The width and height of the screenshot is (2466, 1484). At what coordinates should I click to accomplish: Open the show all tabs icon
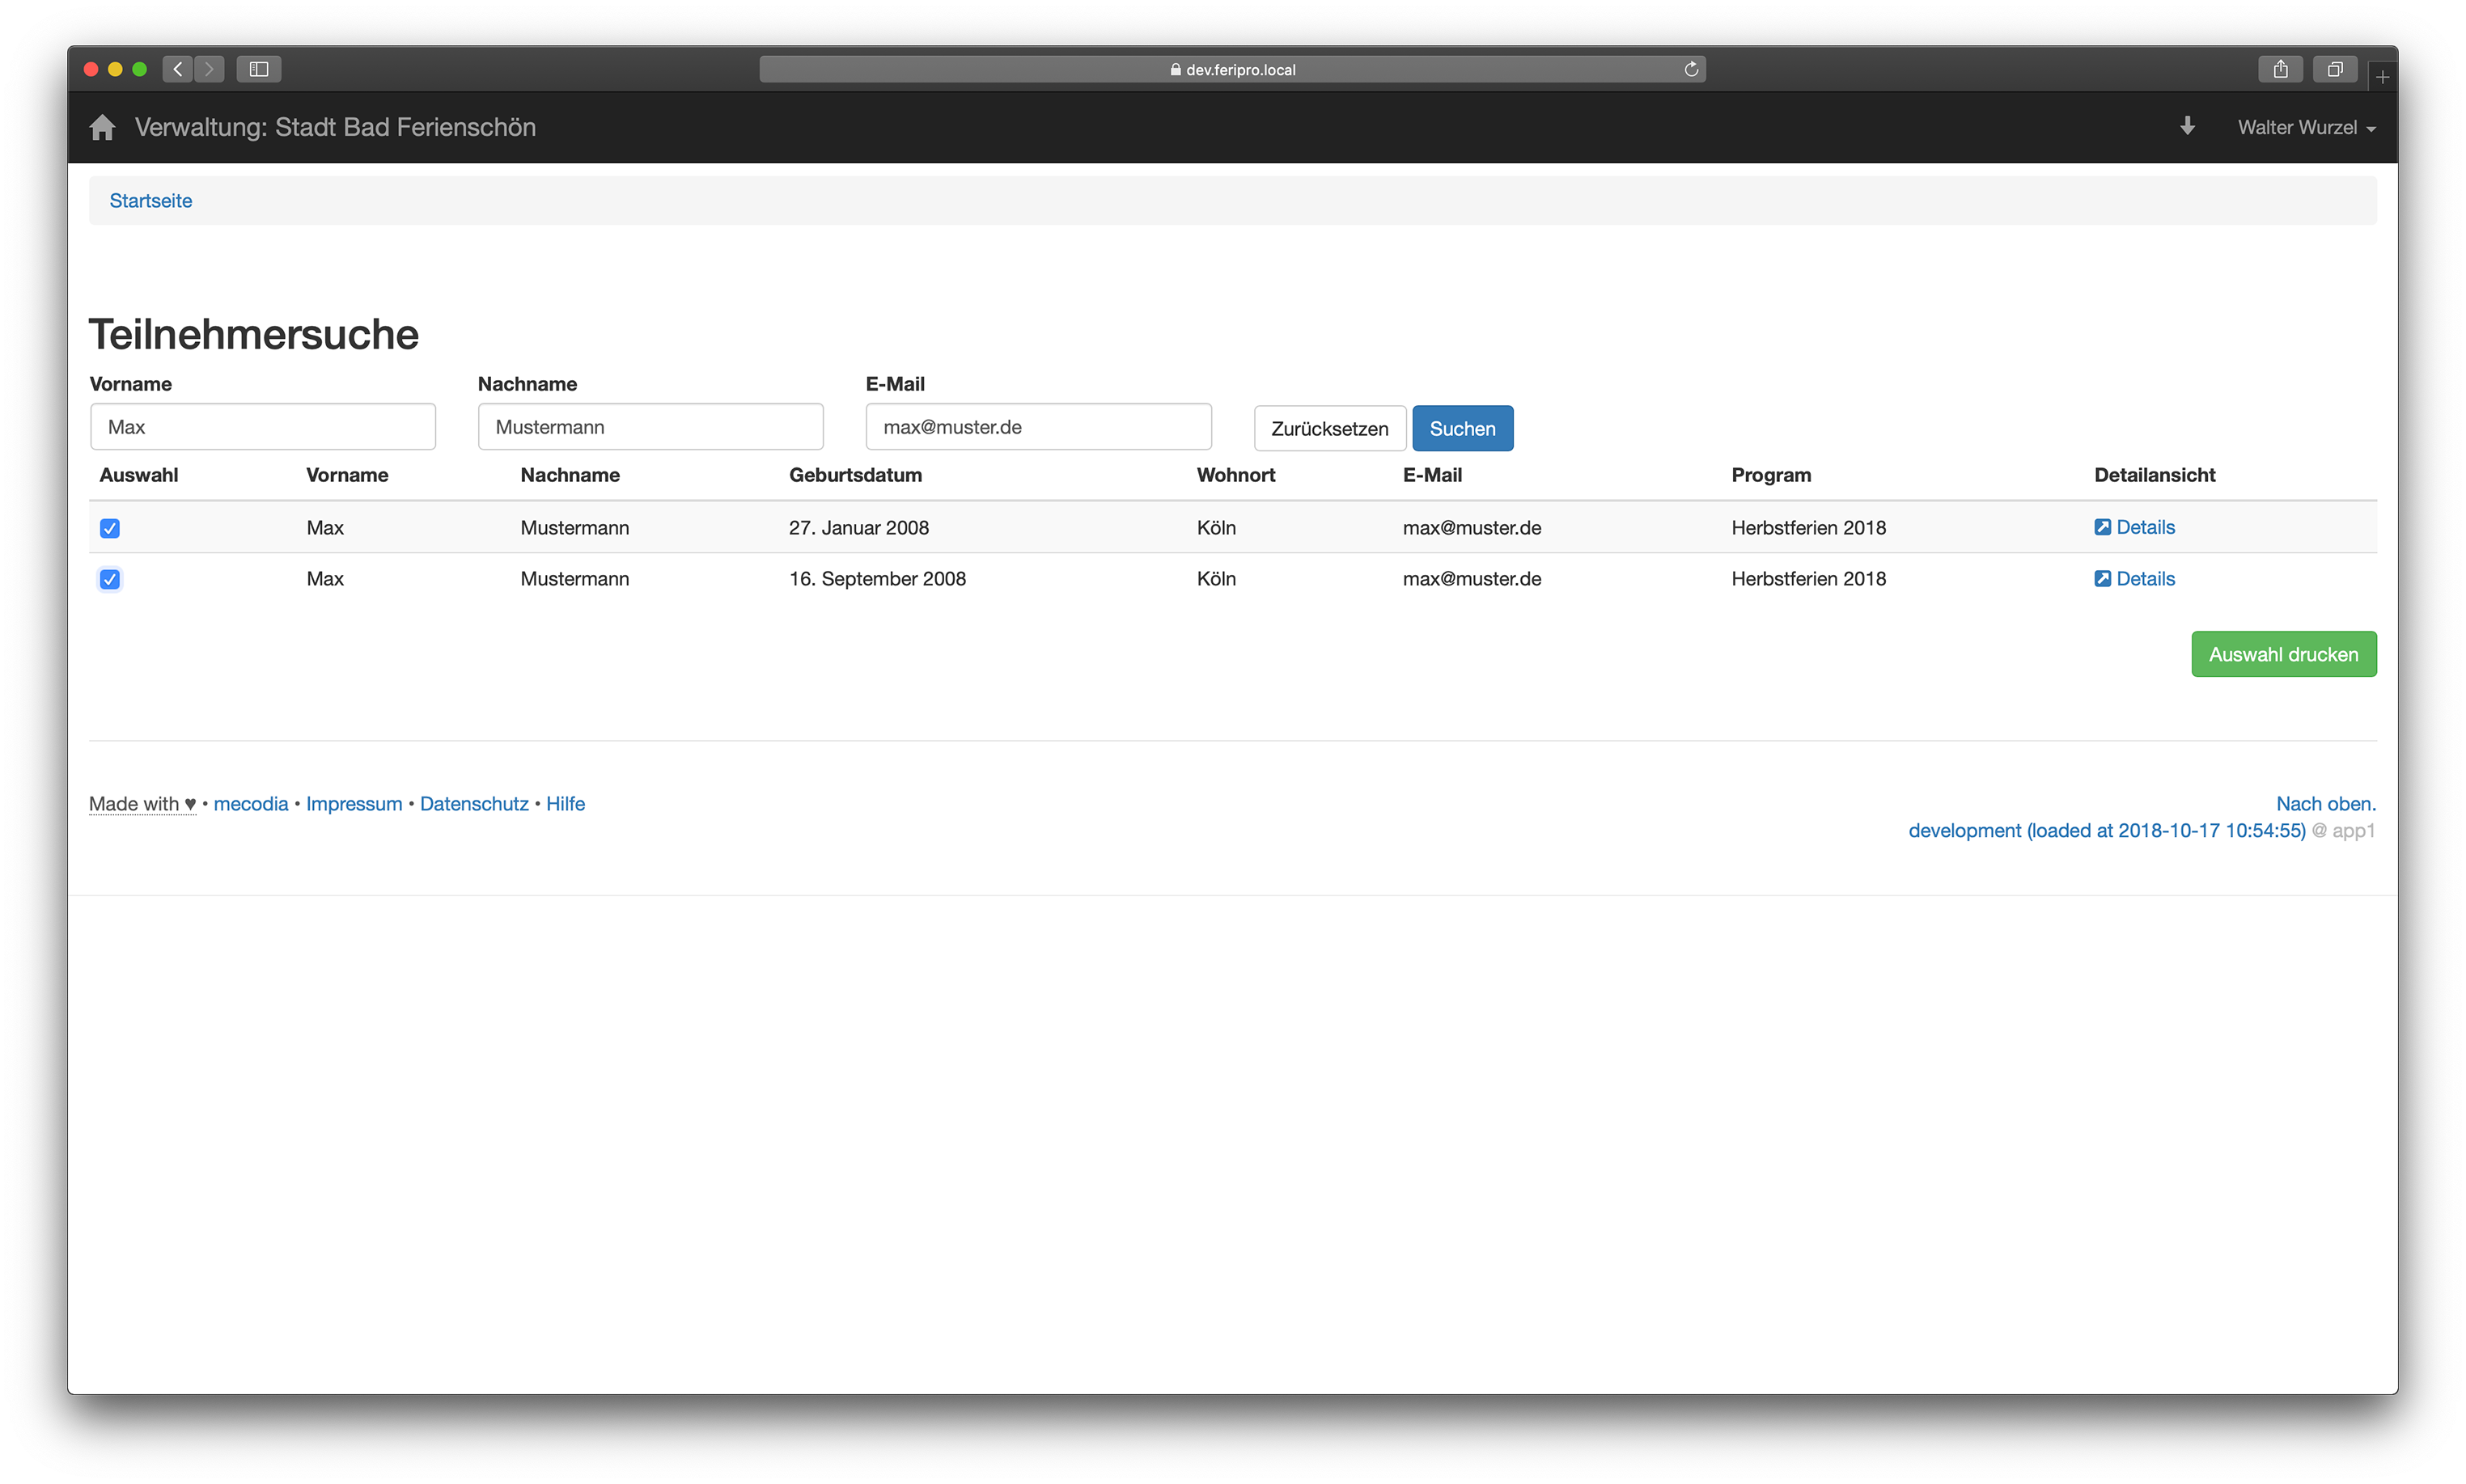[x=2334, y=69]
